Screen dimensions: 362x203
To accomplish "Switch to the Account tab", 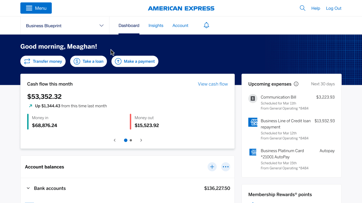I will pos(180,25).
